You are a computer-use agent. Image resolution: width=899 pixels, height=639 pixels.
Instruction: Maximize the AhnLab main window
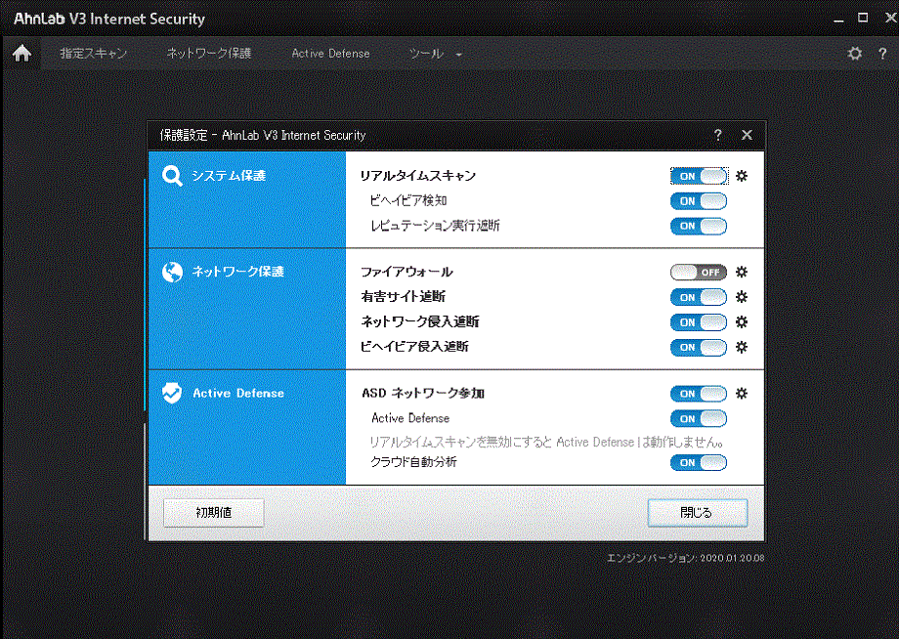click(863, 18)
